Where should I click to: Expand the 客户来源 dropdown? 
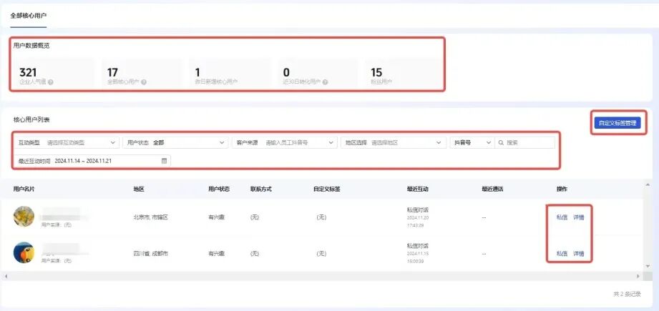(331, 142)
